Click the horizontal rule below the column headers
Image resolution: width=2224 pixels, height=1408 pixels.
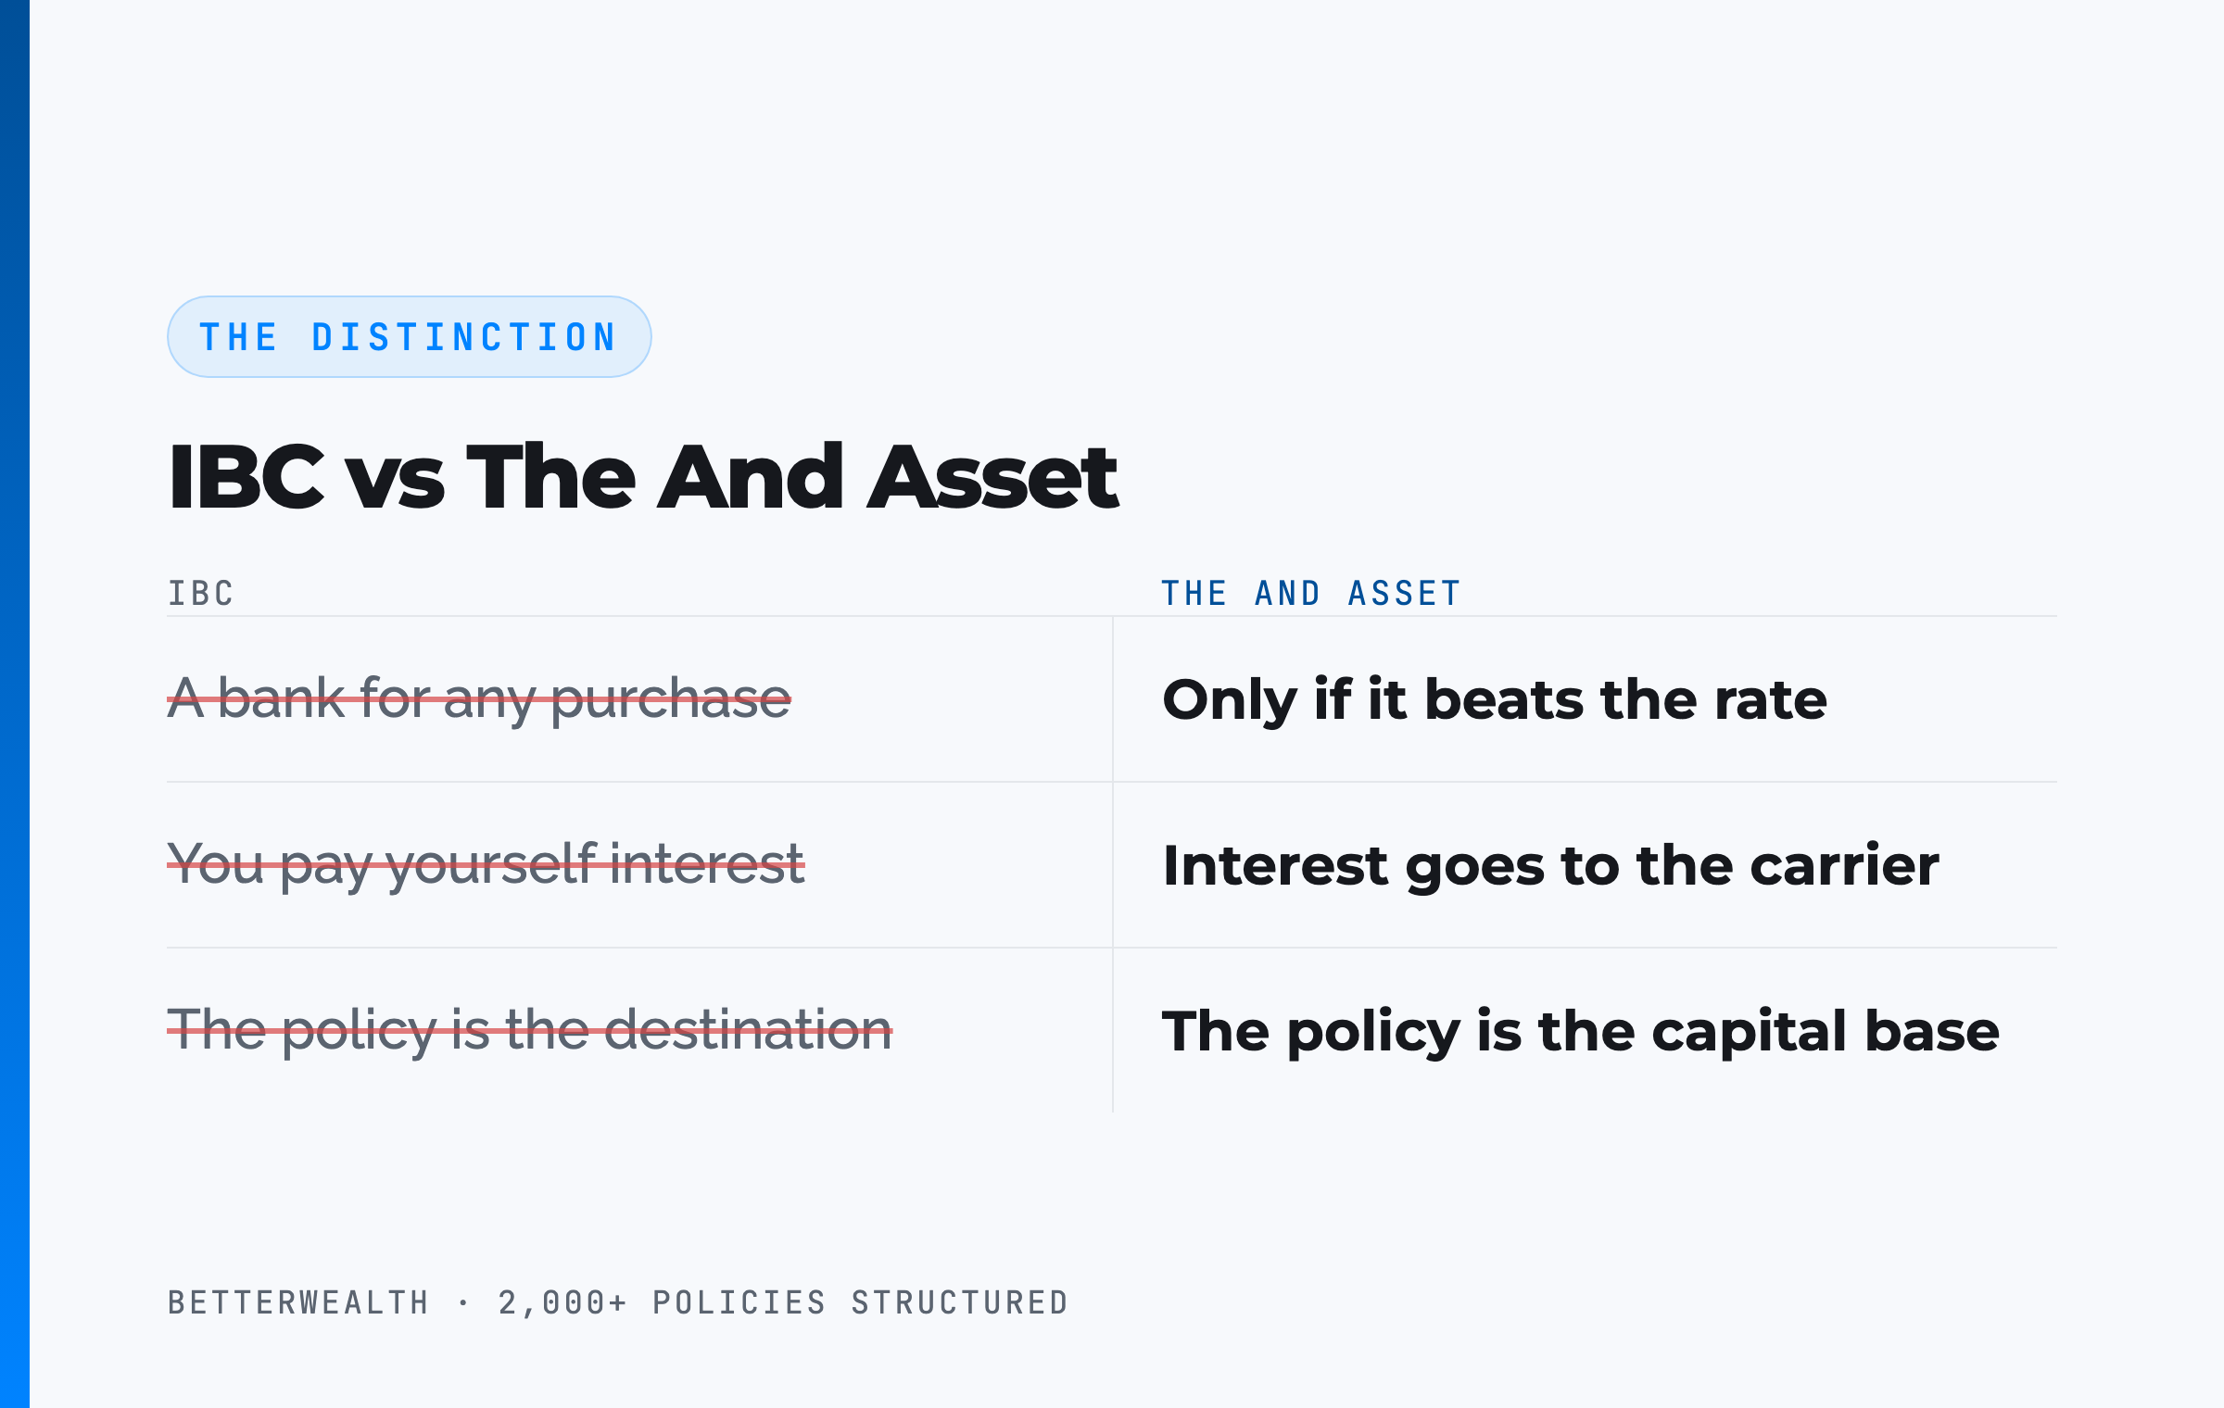click(x=1112, y=616)
